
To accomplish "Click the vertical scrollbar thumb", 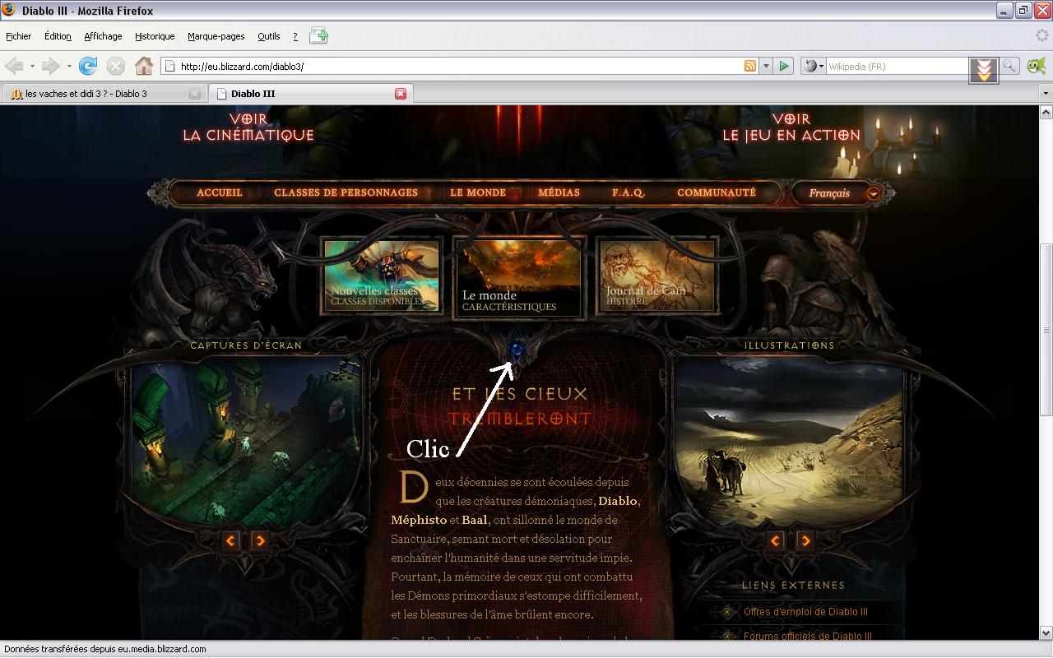I will (x=1046, y=331).
